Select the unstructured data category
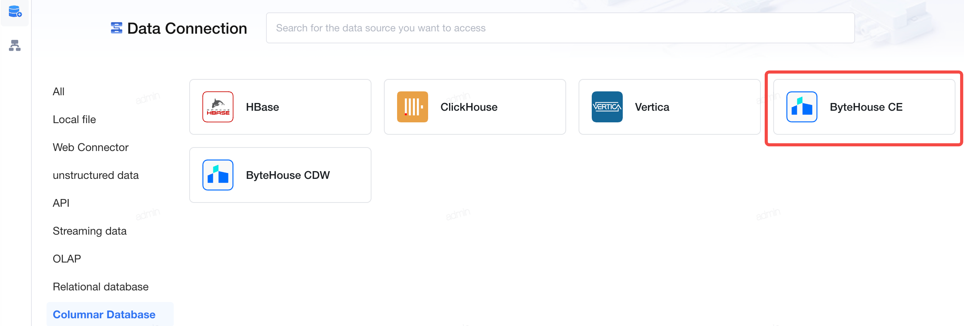Viewport: 964px width, 326px height. (96, 175)
